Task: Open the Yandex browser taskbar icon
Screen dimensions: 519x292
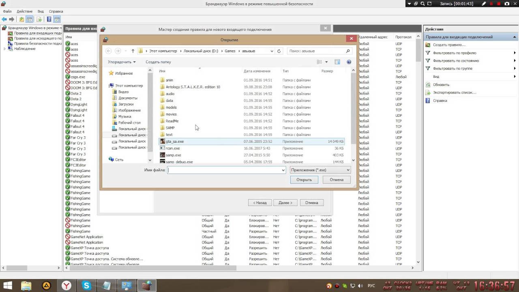Action: pos(66,286)
